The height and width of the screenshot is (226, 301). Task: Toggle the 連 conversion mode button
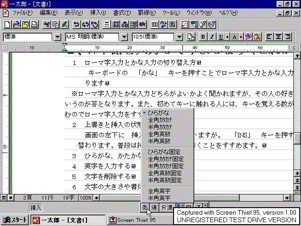(x=154, y=208)
